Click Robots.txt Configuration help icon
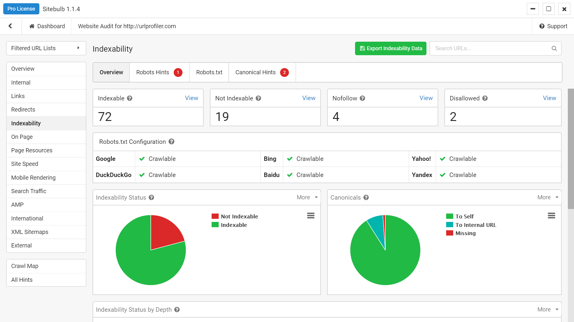Screen dimensions: 574x322 [x=172, y=141]
